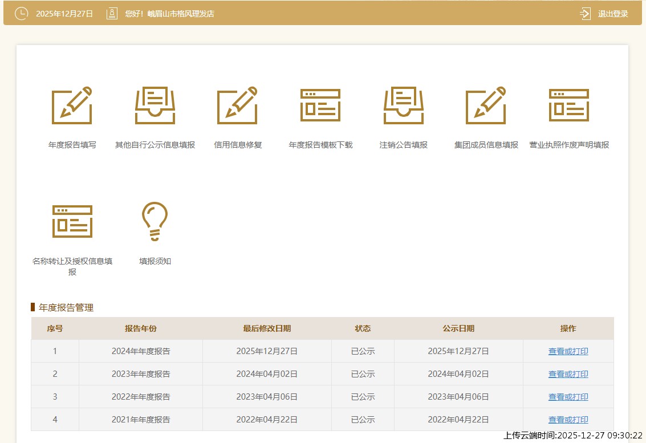646x443 pixels.
Task: Click the 信用信息修复 text label
Action: 237,145
